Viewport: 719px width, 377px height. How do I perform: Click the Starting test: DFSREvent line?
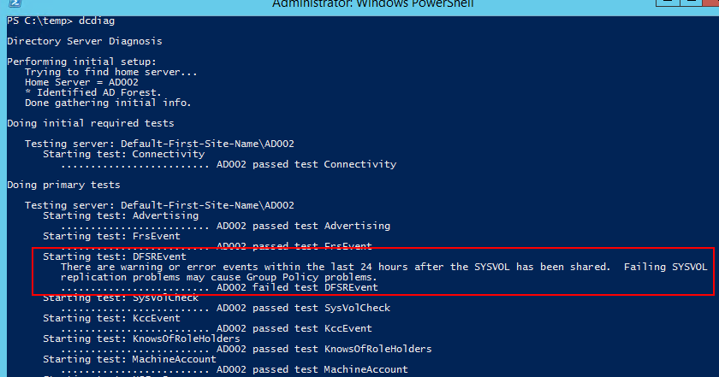click(115, 257)
